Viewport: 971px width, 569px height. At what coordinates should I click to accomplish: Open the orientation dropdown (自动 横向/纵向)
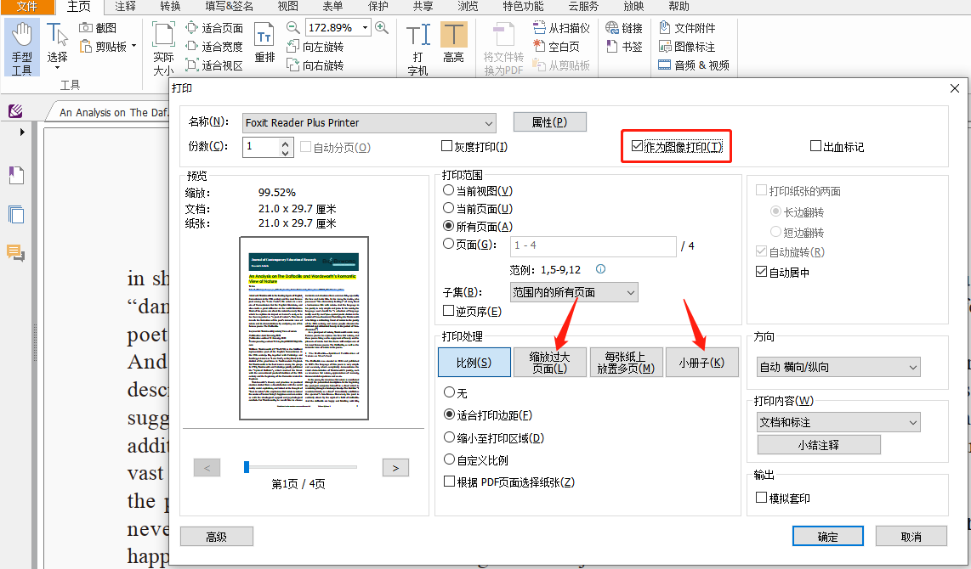pyautogui.click(x=838, y=366)
